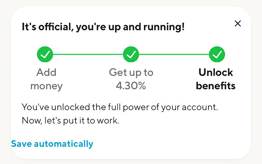Choose the bold Unlock benefits step label
Viewport: 262px width, 164px height.
[x=216, y=79]
